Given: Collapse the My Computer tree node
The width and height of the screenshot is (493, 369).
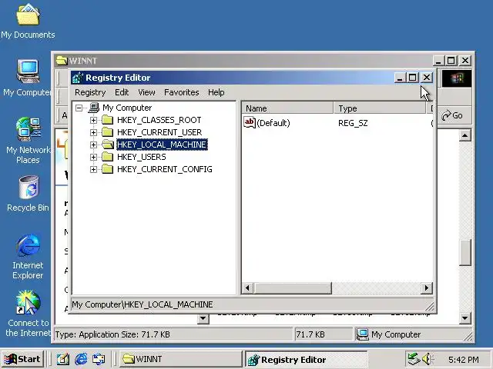Looking at the screenshot, I should [x=79, y=108].
